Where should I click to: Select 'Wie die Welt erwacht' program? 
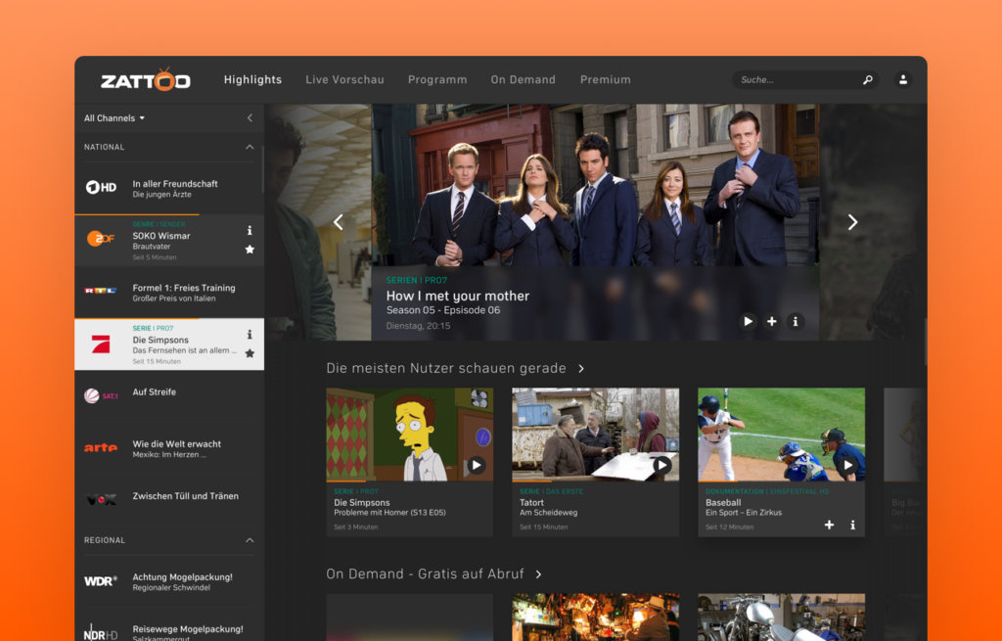tap(176, 443)
